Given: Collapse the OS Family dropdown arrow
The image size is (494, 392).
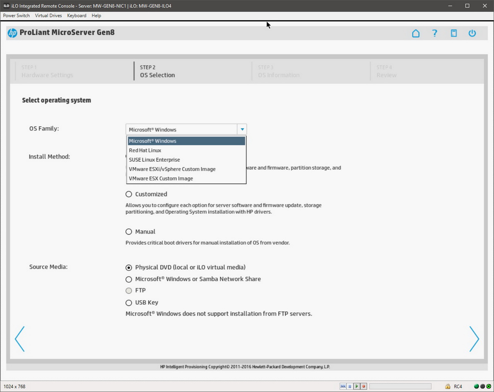Looking at the screenshot, I should pyautogui.click(x=242, y=130).
